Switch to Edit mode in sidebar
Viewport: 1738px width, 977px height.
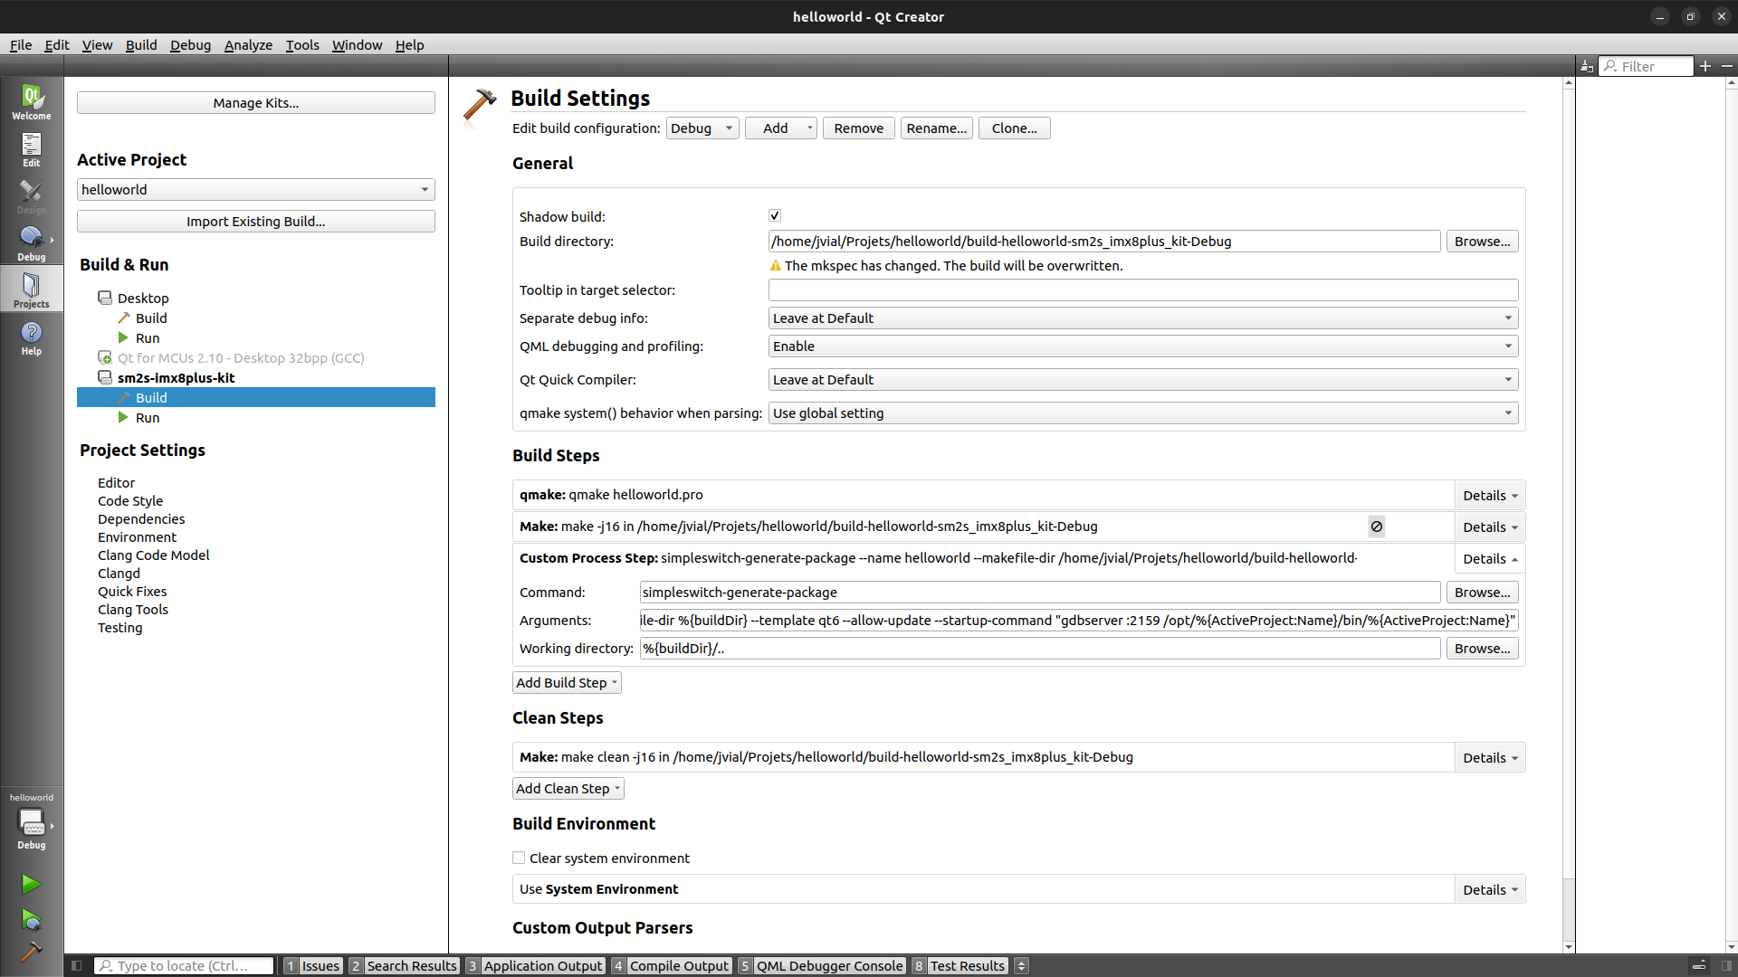[32, 149]
